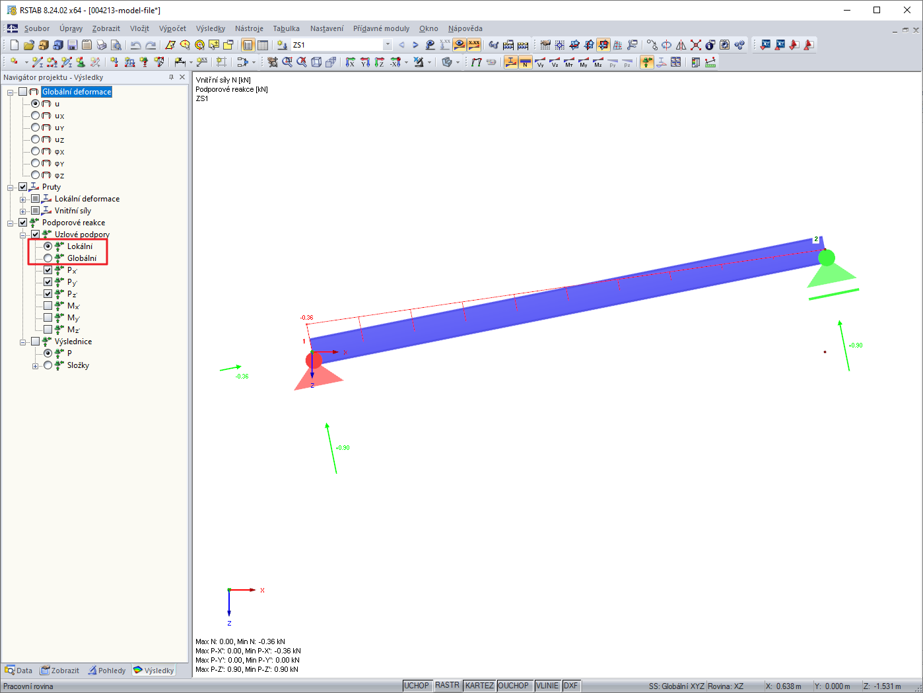Save the model using the floppy disk icon
Screen dimensions: 923x693
[x=72, y=45]
